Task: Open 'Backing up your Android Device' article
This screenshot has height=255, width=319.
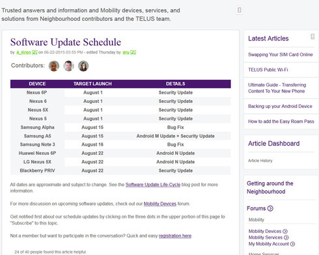Action: click(280, 106)
